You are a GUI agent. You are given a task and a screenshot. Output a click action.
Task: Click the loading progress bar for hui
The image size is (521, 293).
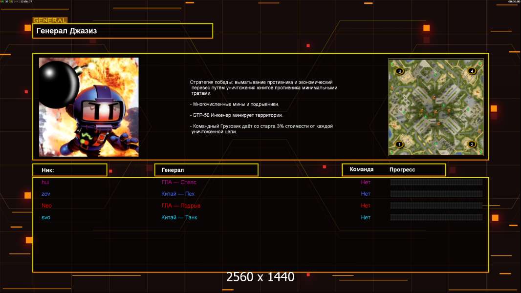[x=436, y=182]
